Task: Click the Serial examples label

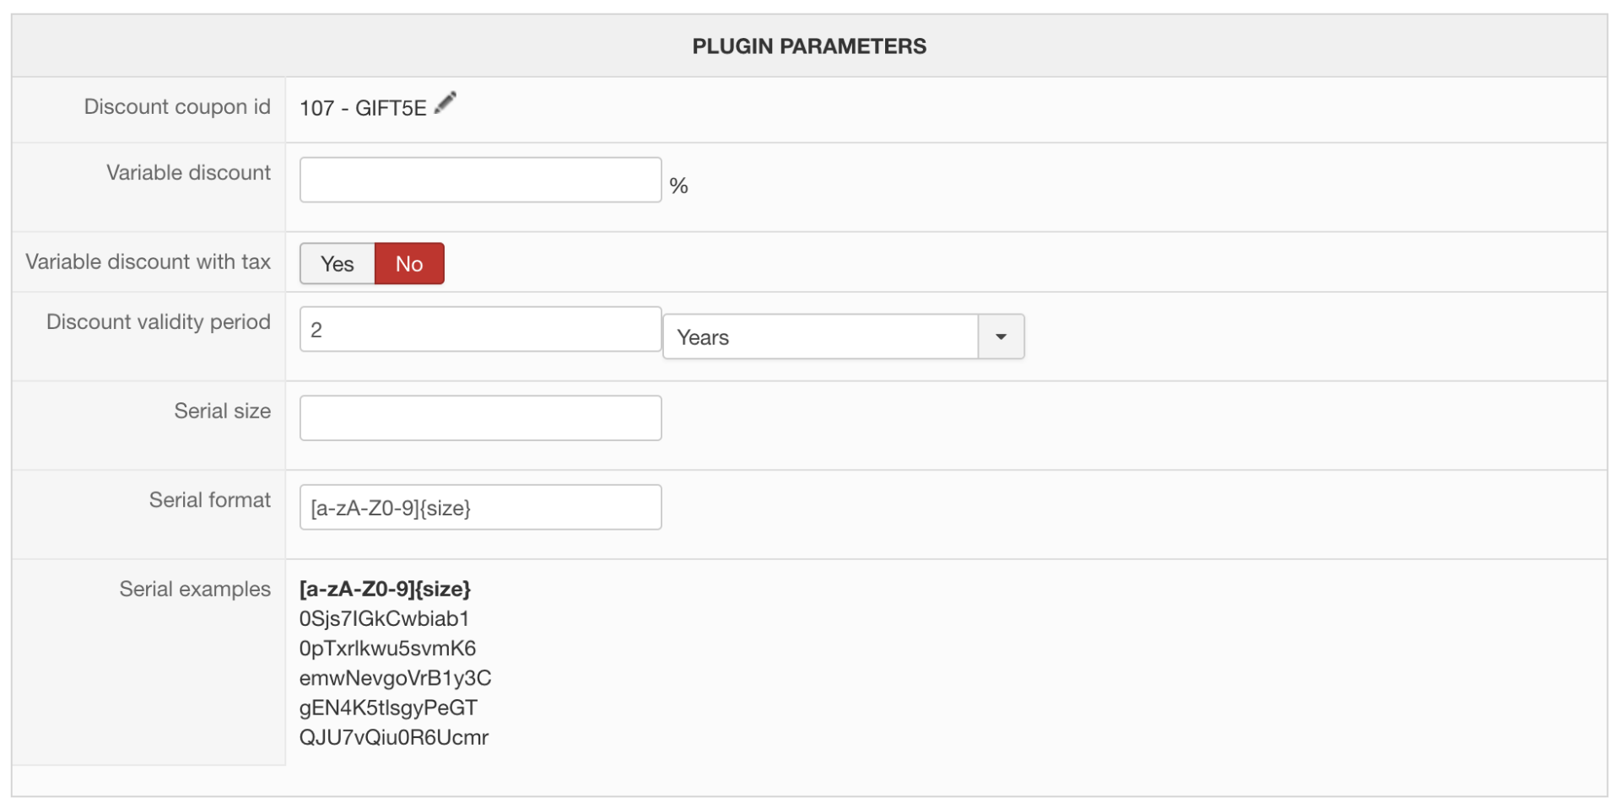Action: tap(195, 589)
